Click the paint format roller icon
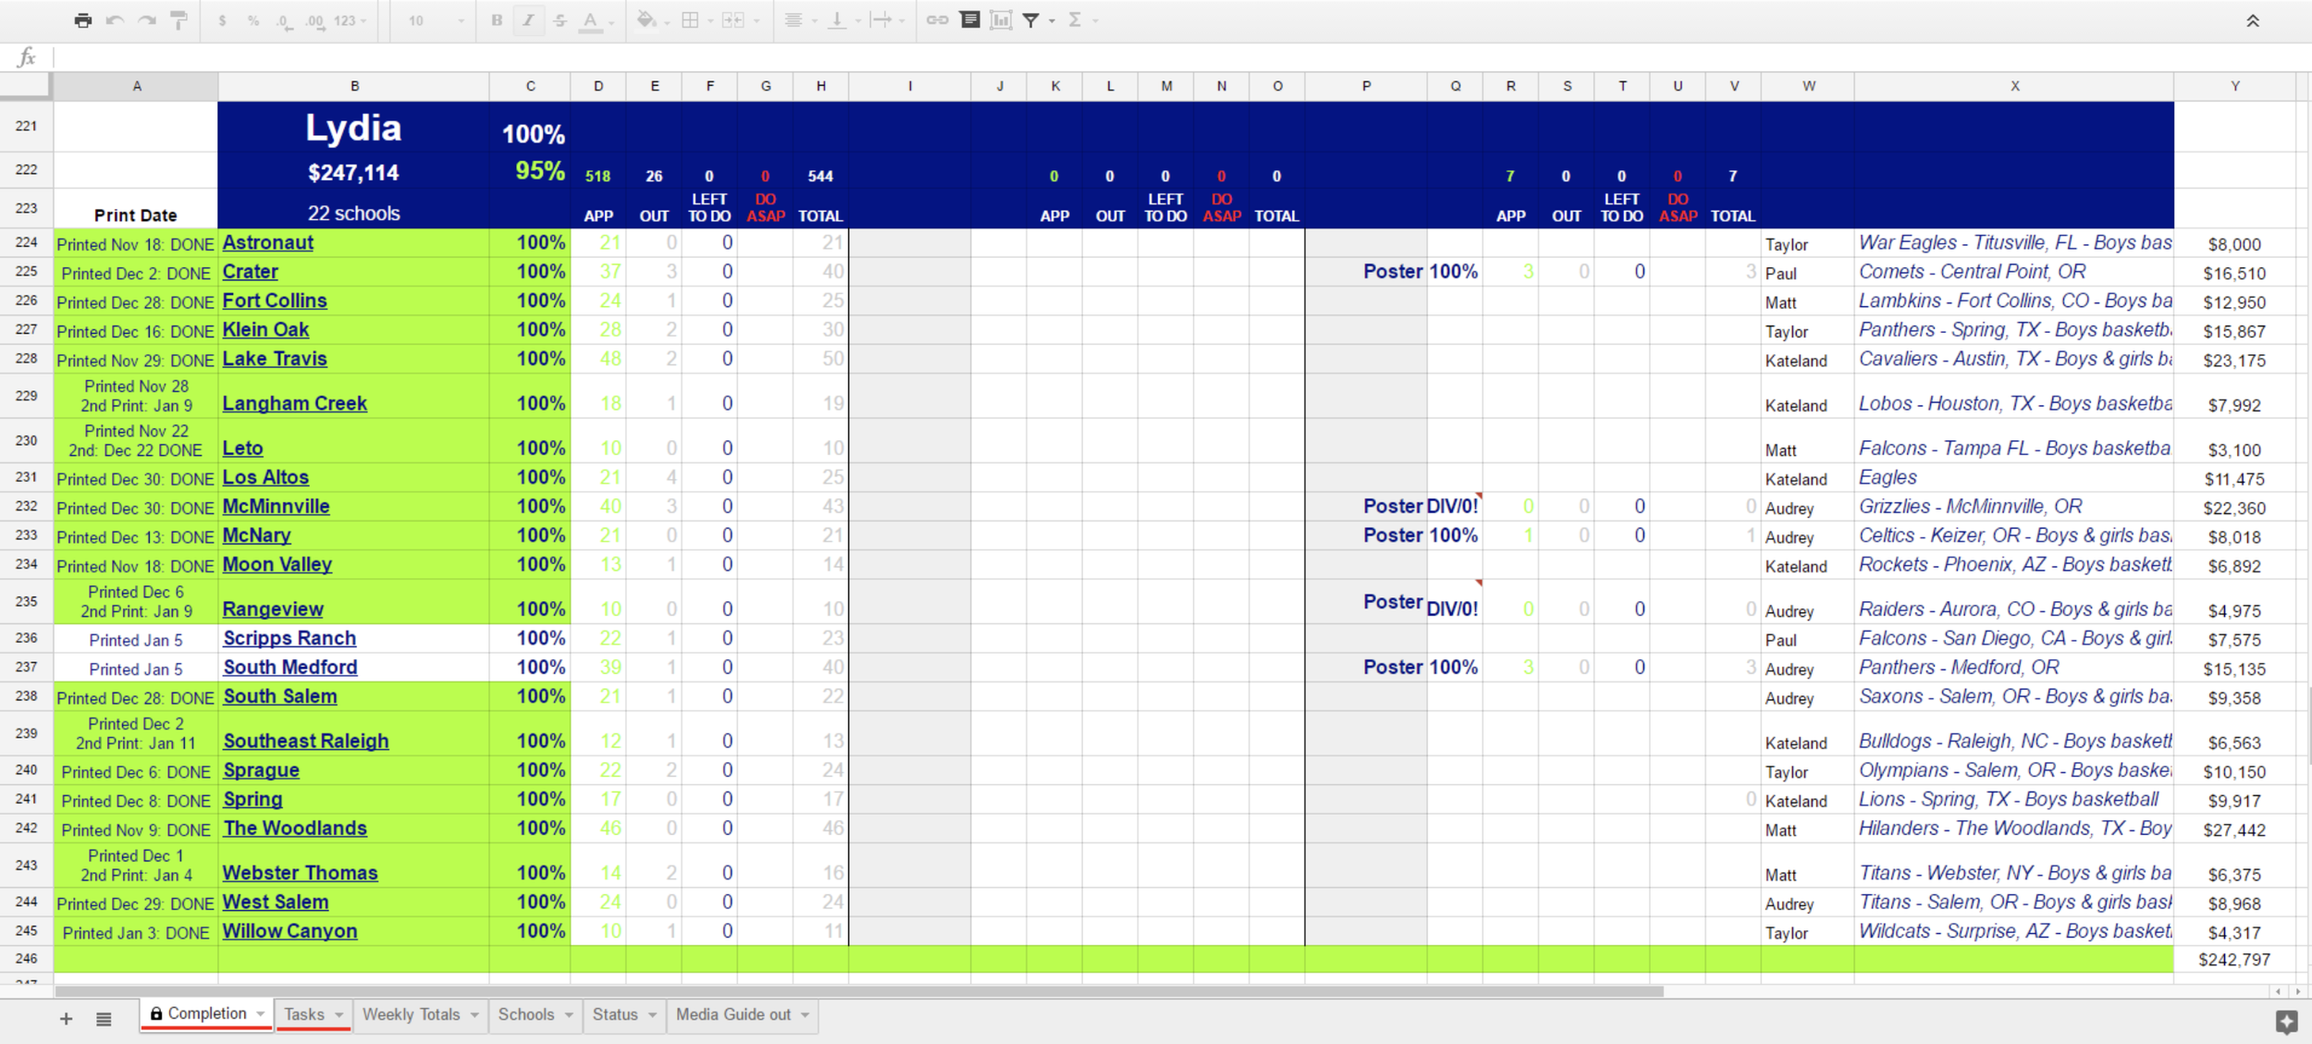The width and height of the screenshot is (2312, 1044). coord(178,20)
